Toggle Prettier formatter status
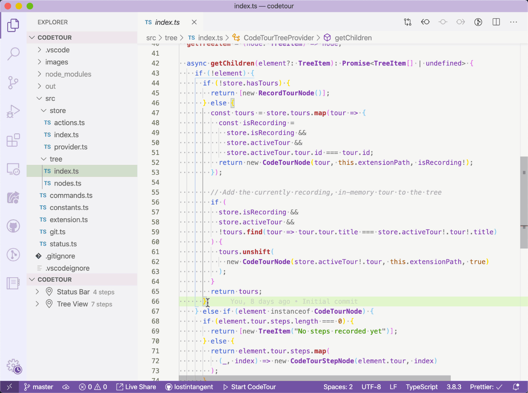The image size is (528, 393). 486,387
